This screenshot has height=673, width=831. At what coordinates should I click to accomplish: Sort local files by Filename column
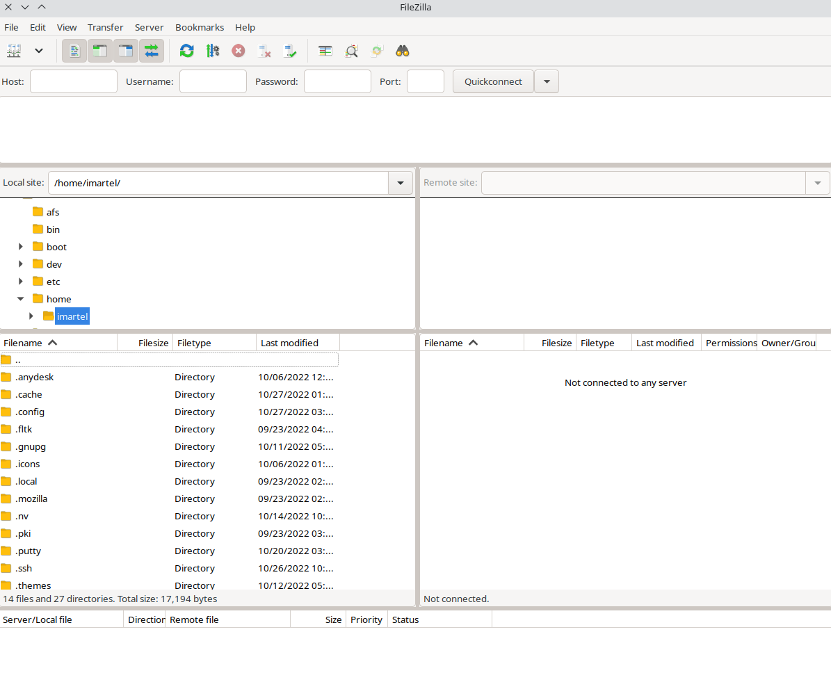click(x=58, y=343)
